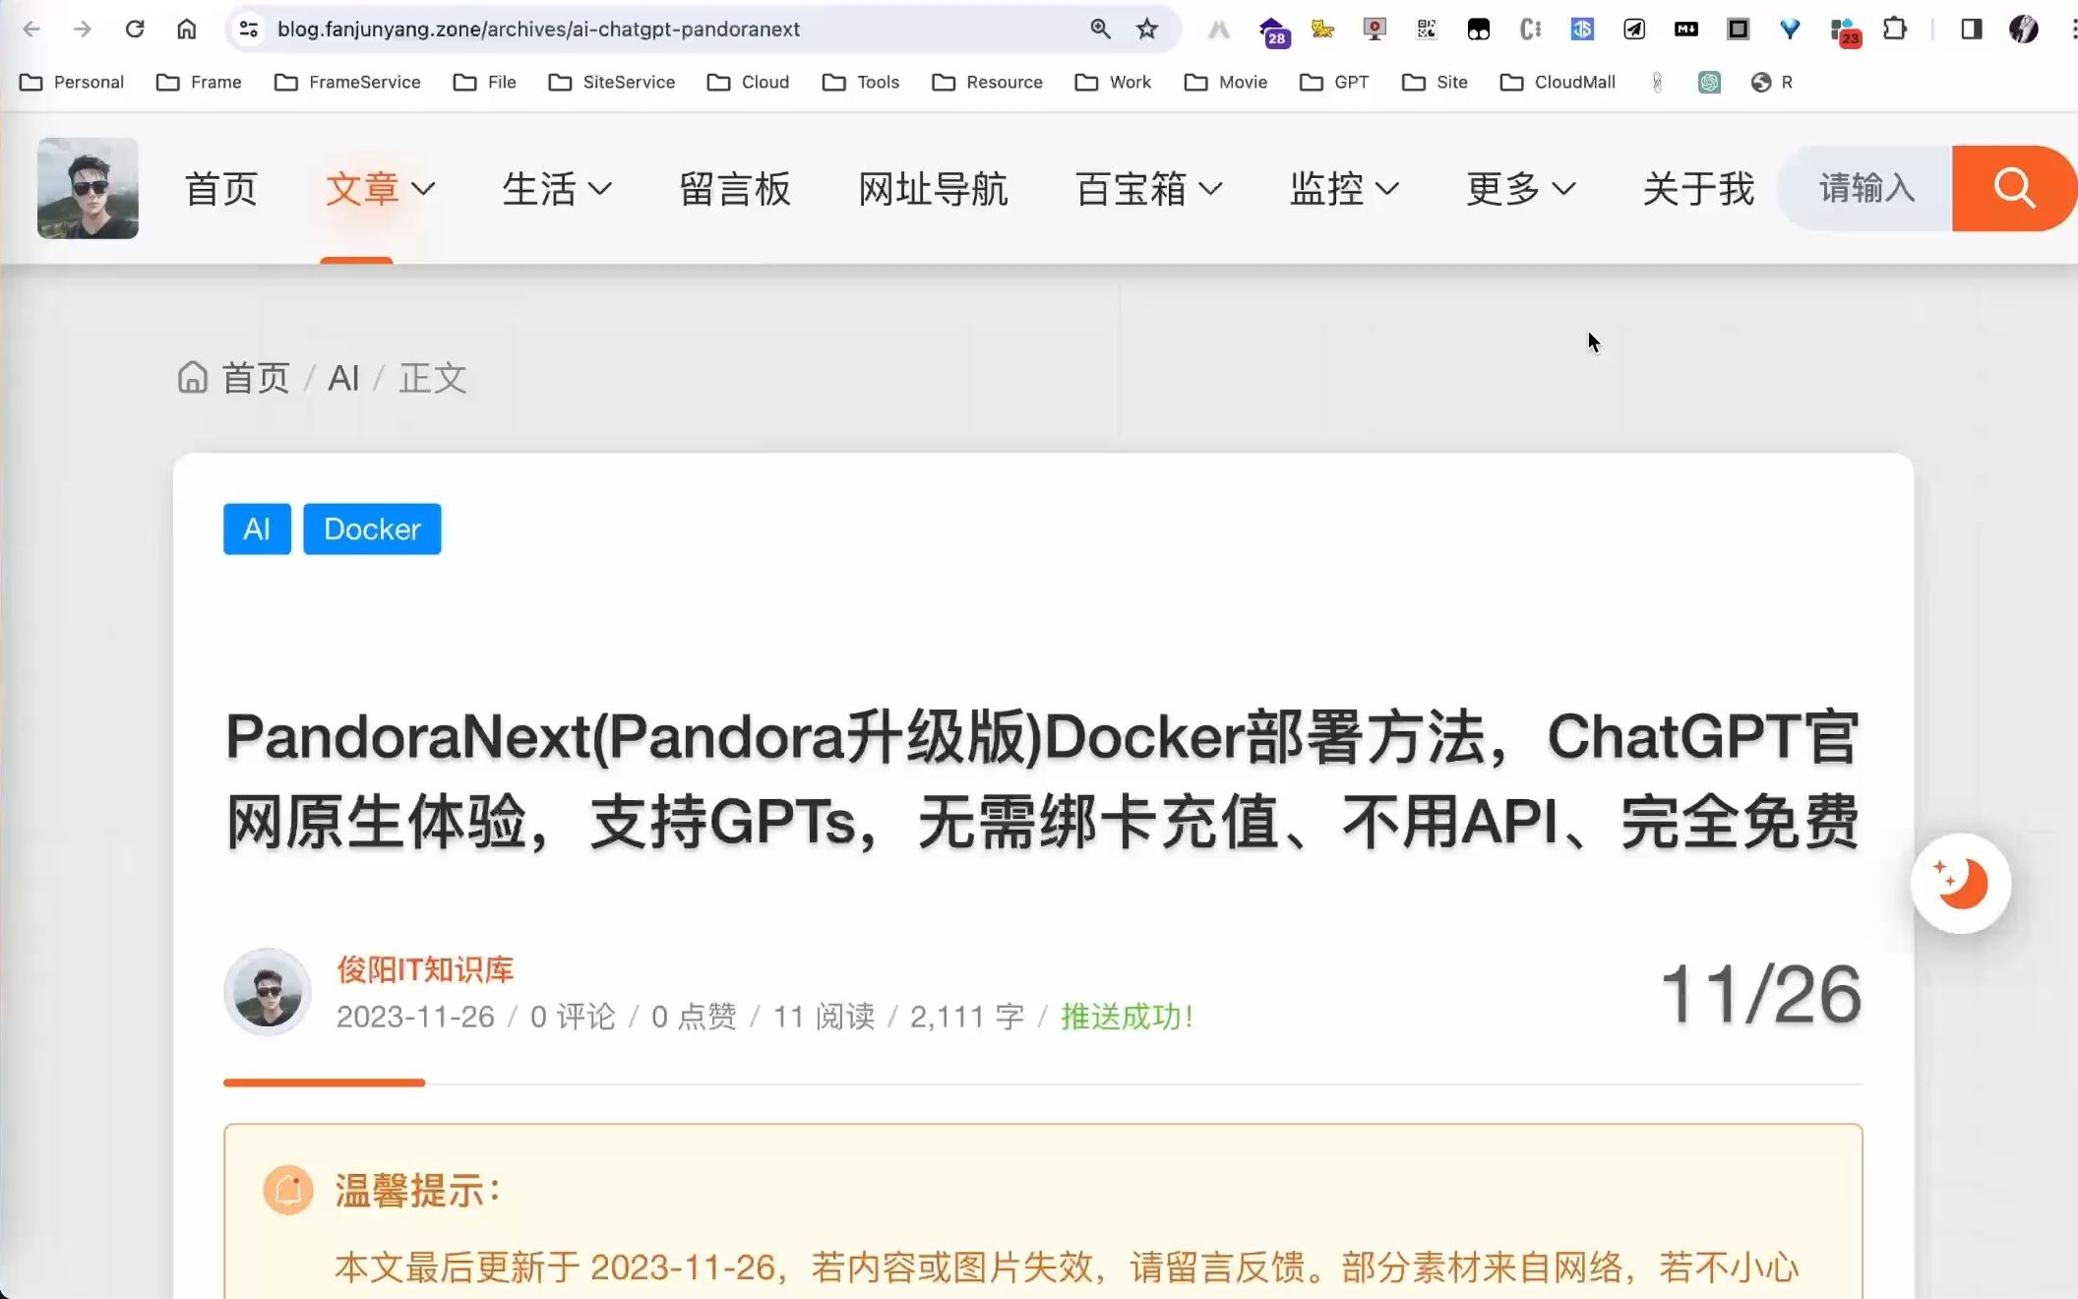Screen dimensions: 2078x1299
Task: View site information icon in address bar
Action: tap(249, 30)
